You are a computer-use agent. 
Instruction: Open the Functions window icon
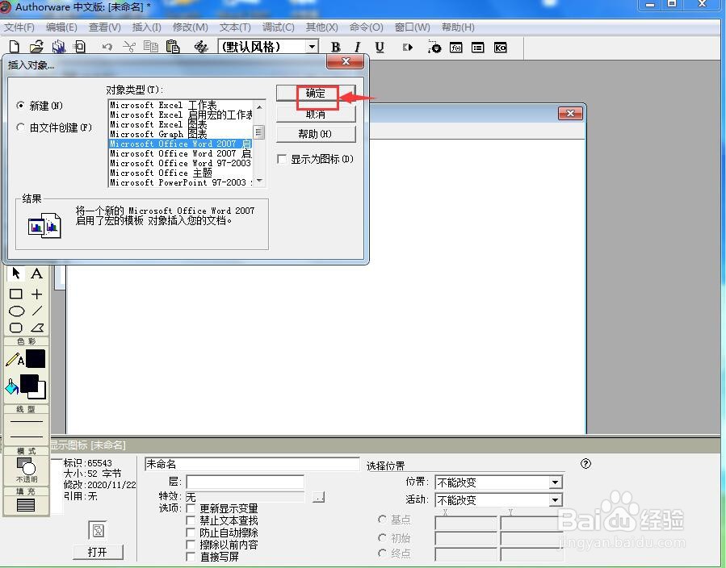coord(456,47)
